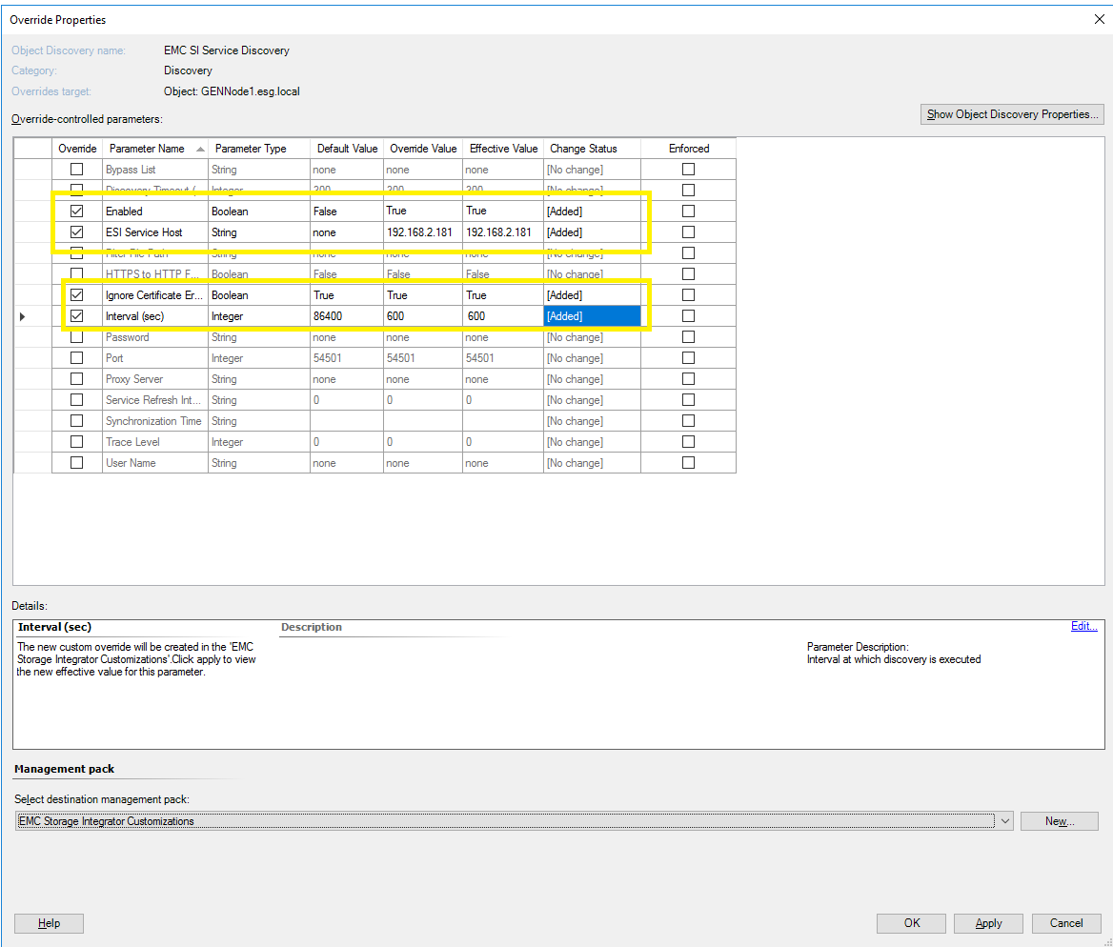Click Show Object Discovery Properties button
This screenshot has width=1113, height=947.
(x=1012, y=114)
